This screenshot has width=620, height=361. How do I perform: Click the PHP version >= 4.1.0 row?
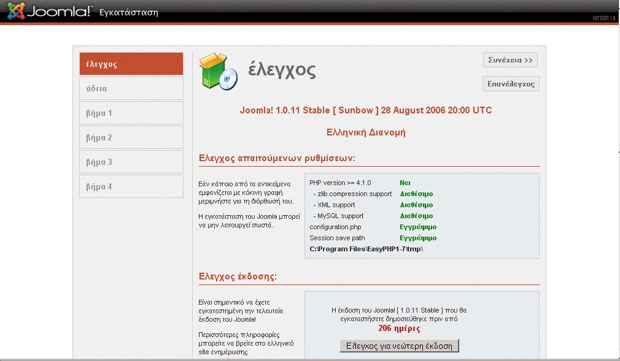340,183
